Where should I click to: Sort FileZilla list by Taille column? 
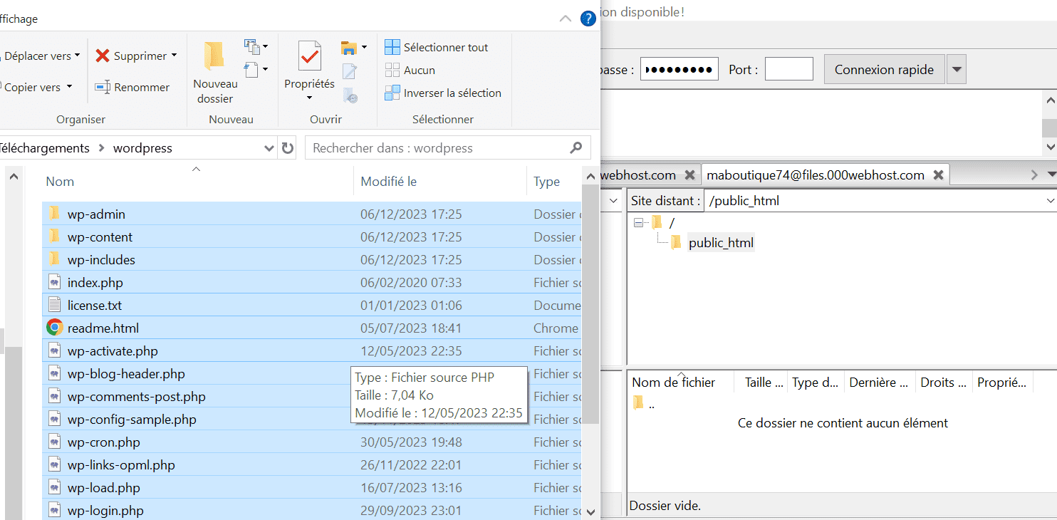click(x=764, y=383)
